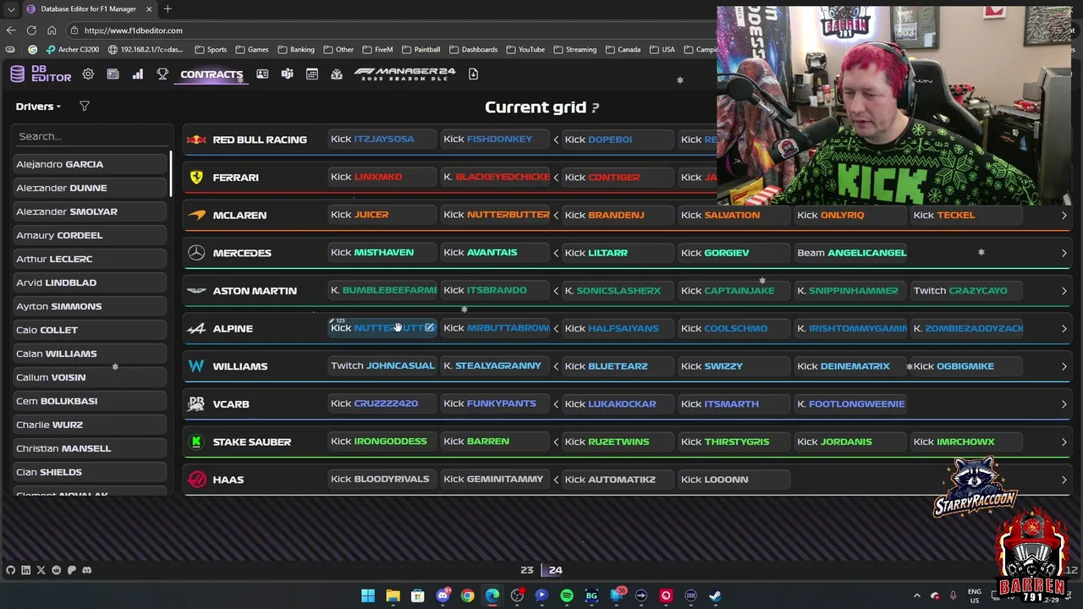Open the settings gear in editor toolbar
This screenshot has width=1083, height=609.
[88, 74]
